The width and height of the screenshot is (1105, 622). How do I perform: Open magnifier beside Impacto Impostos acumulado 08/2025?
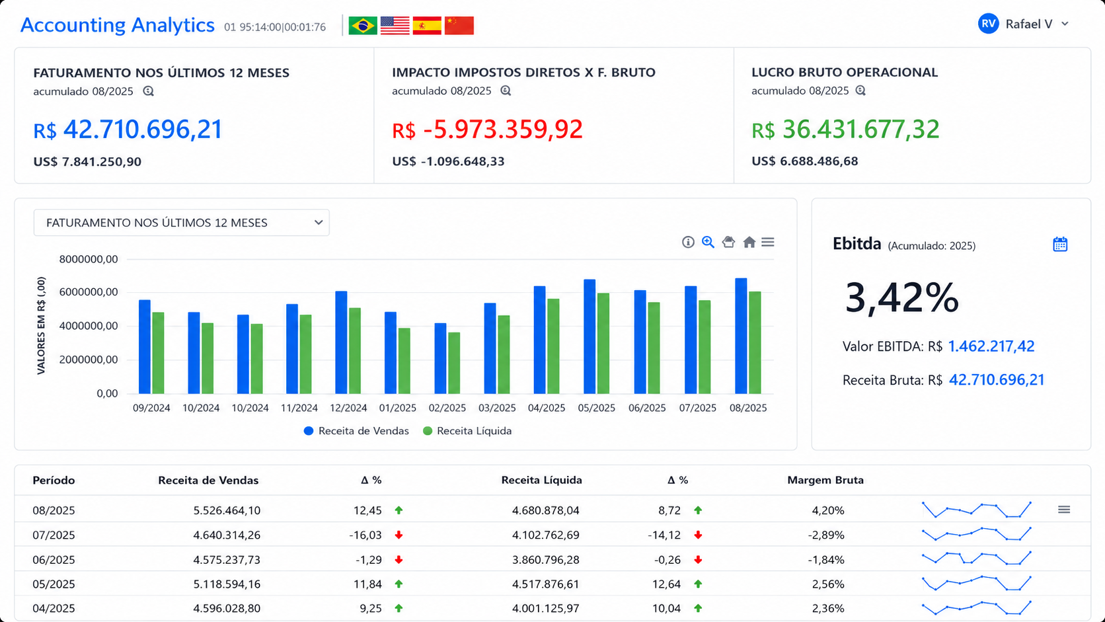pyautogui.click(x=506, y=91)
